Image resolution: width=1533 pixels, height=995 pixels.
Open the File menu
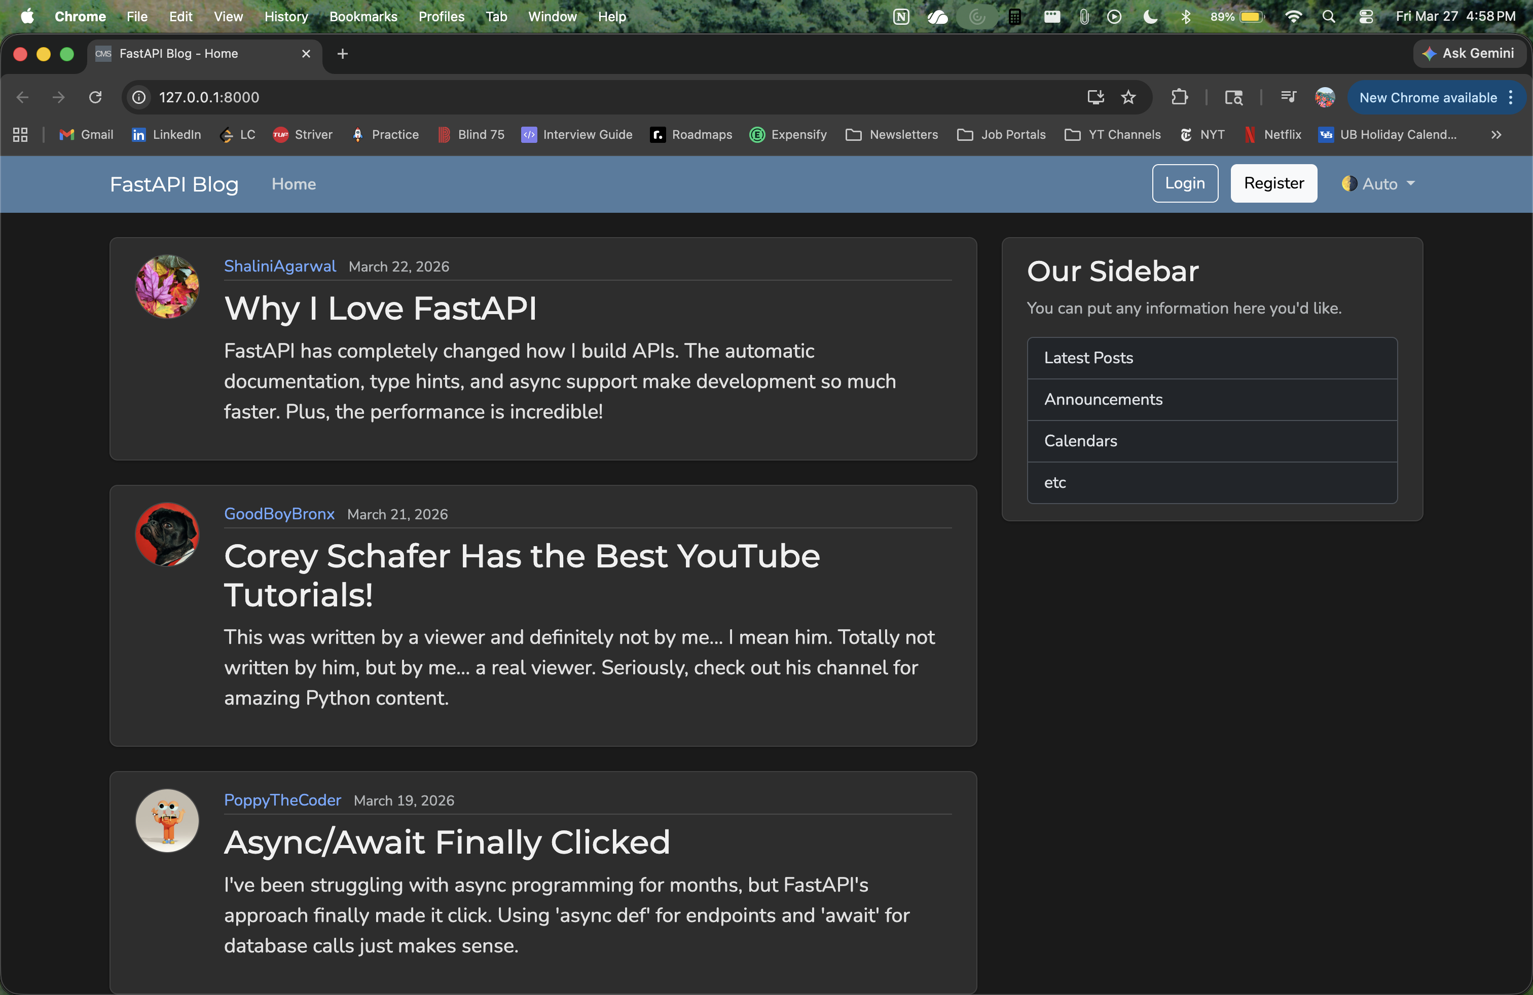(136, 17)
